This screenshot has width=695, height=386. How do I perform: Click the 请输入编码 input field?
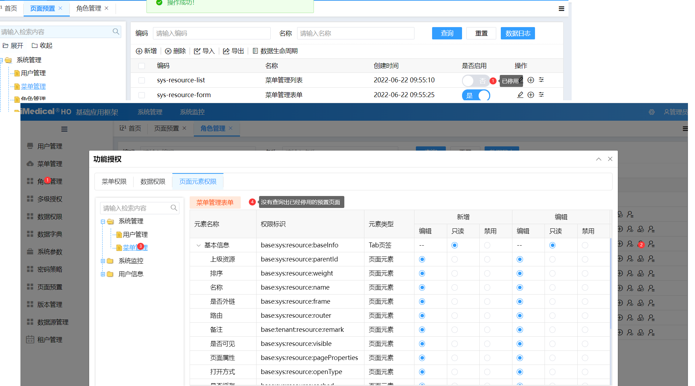pyautogui.click(x=211, y=33)
